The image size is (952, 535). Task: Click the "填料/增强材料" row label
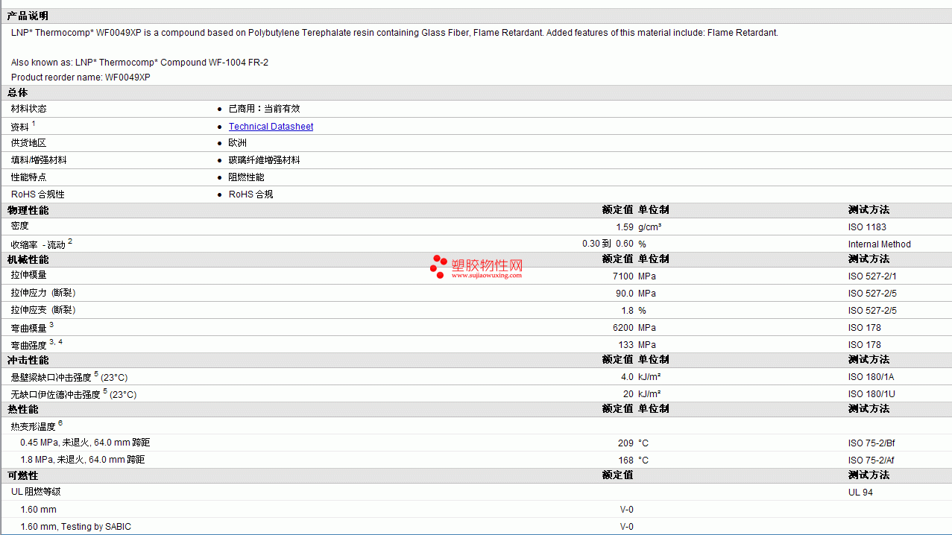[x=39, y=160]
